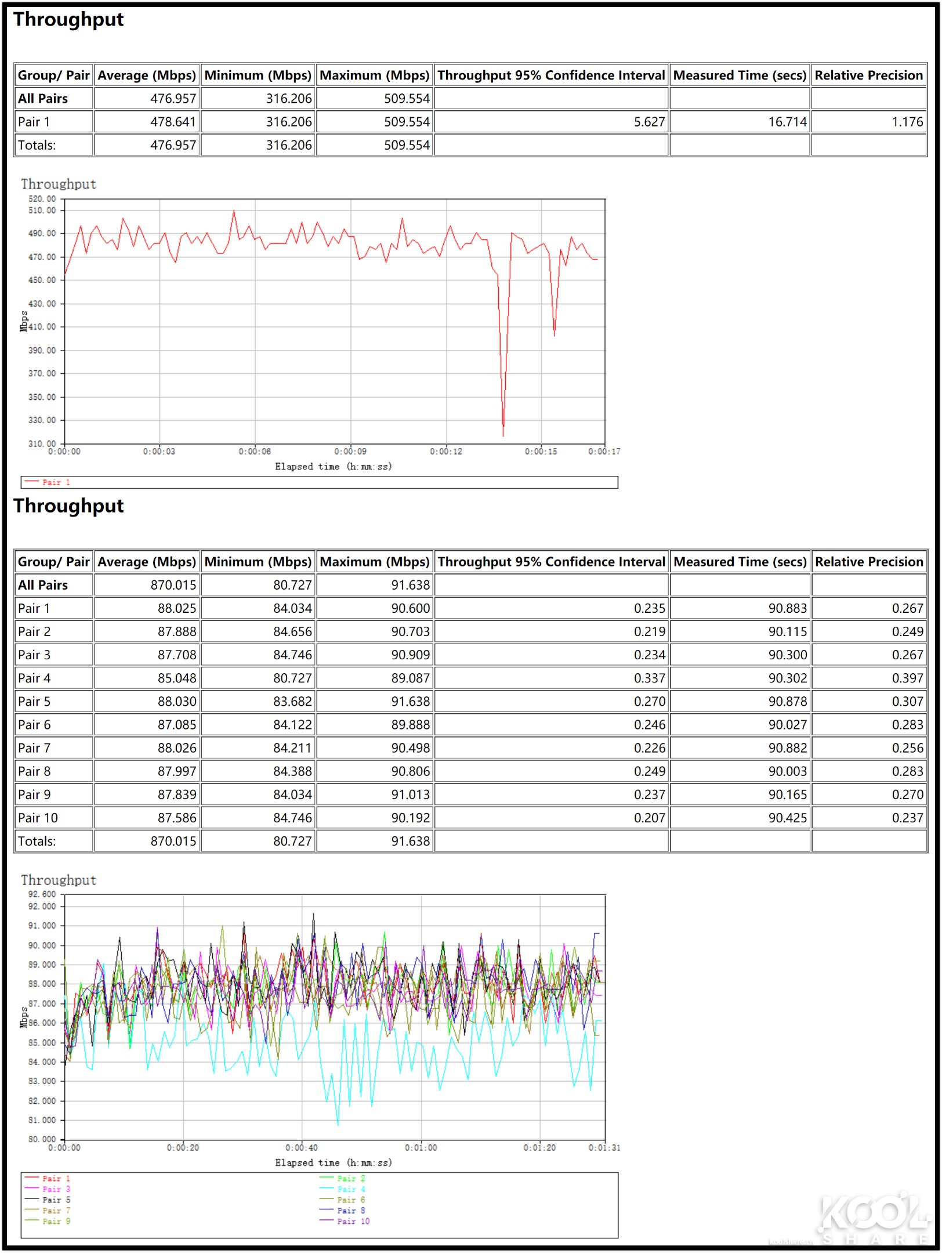Select All Pairs average 476.957 cell

coord(147,99)
